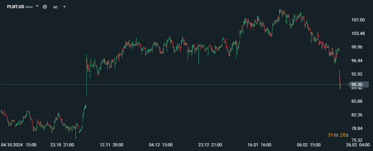Click the Akcie instrument type label

29,7
